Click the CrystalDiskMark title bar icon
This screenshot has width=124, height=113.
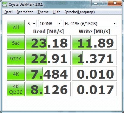coord(5,4)
